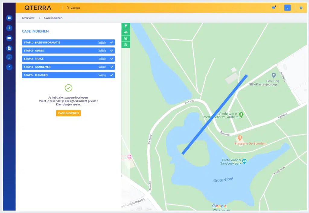Viewport: 309px width, 213px height.
Task: Open the documents sidebar icon
Action: point(9,48)
